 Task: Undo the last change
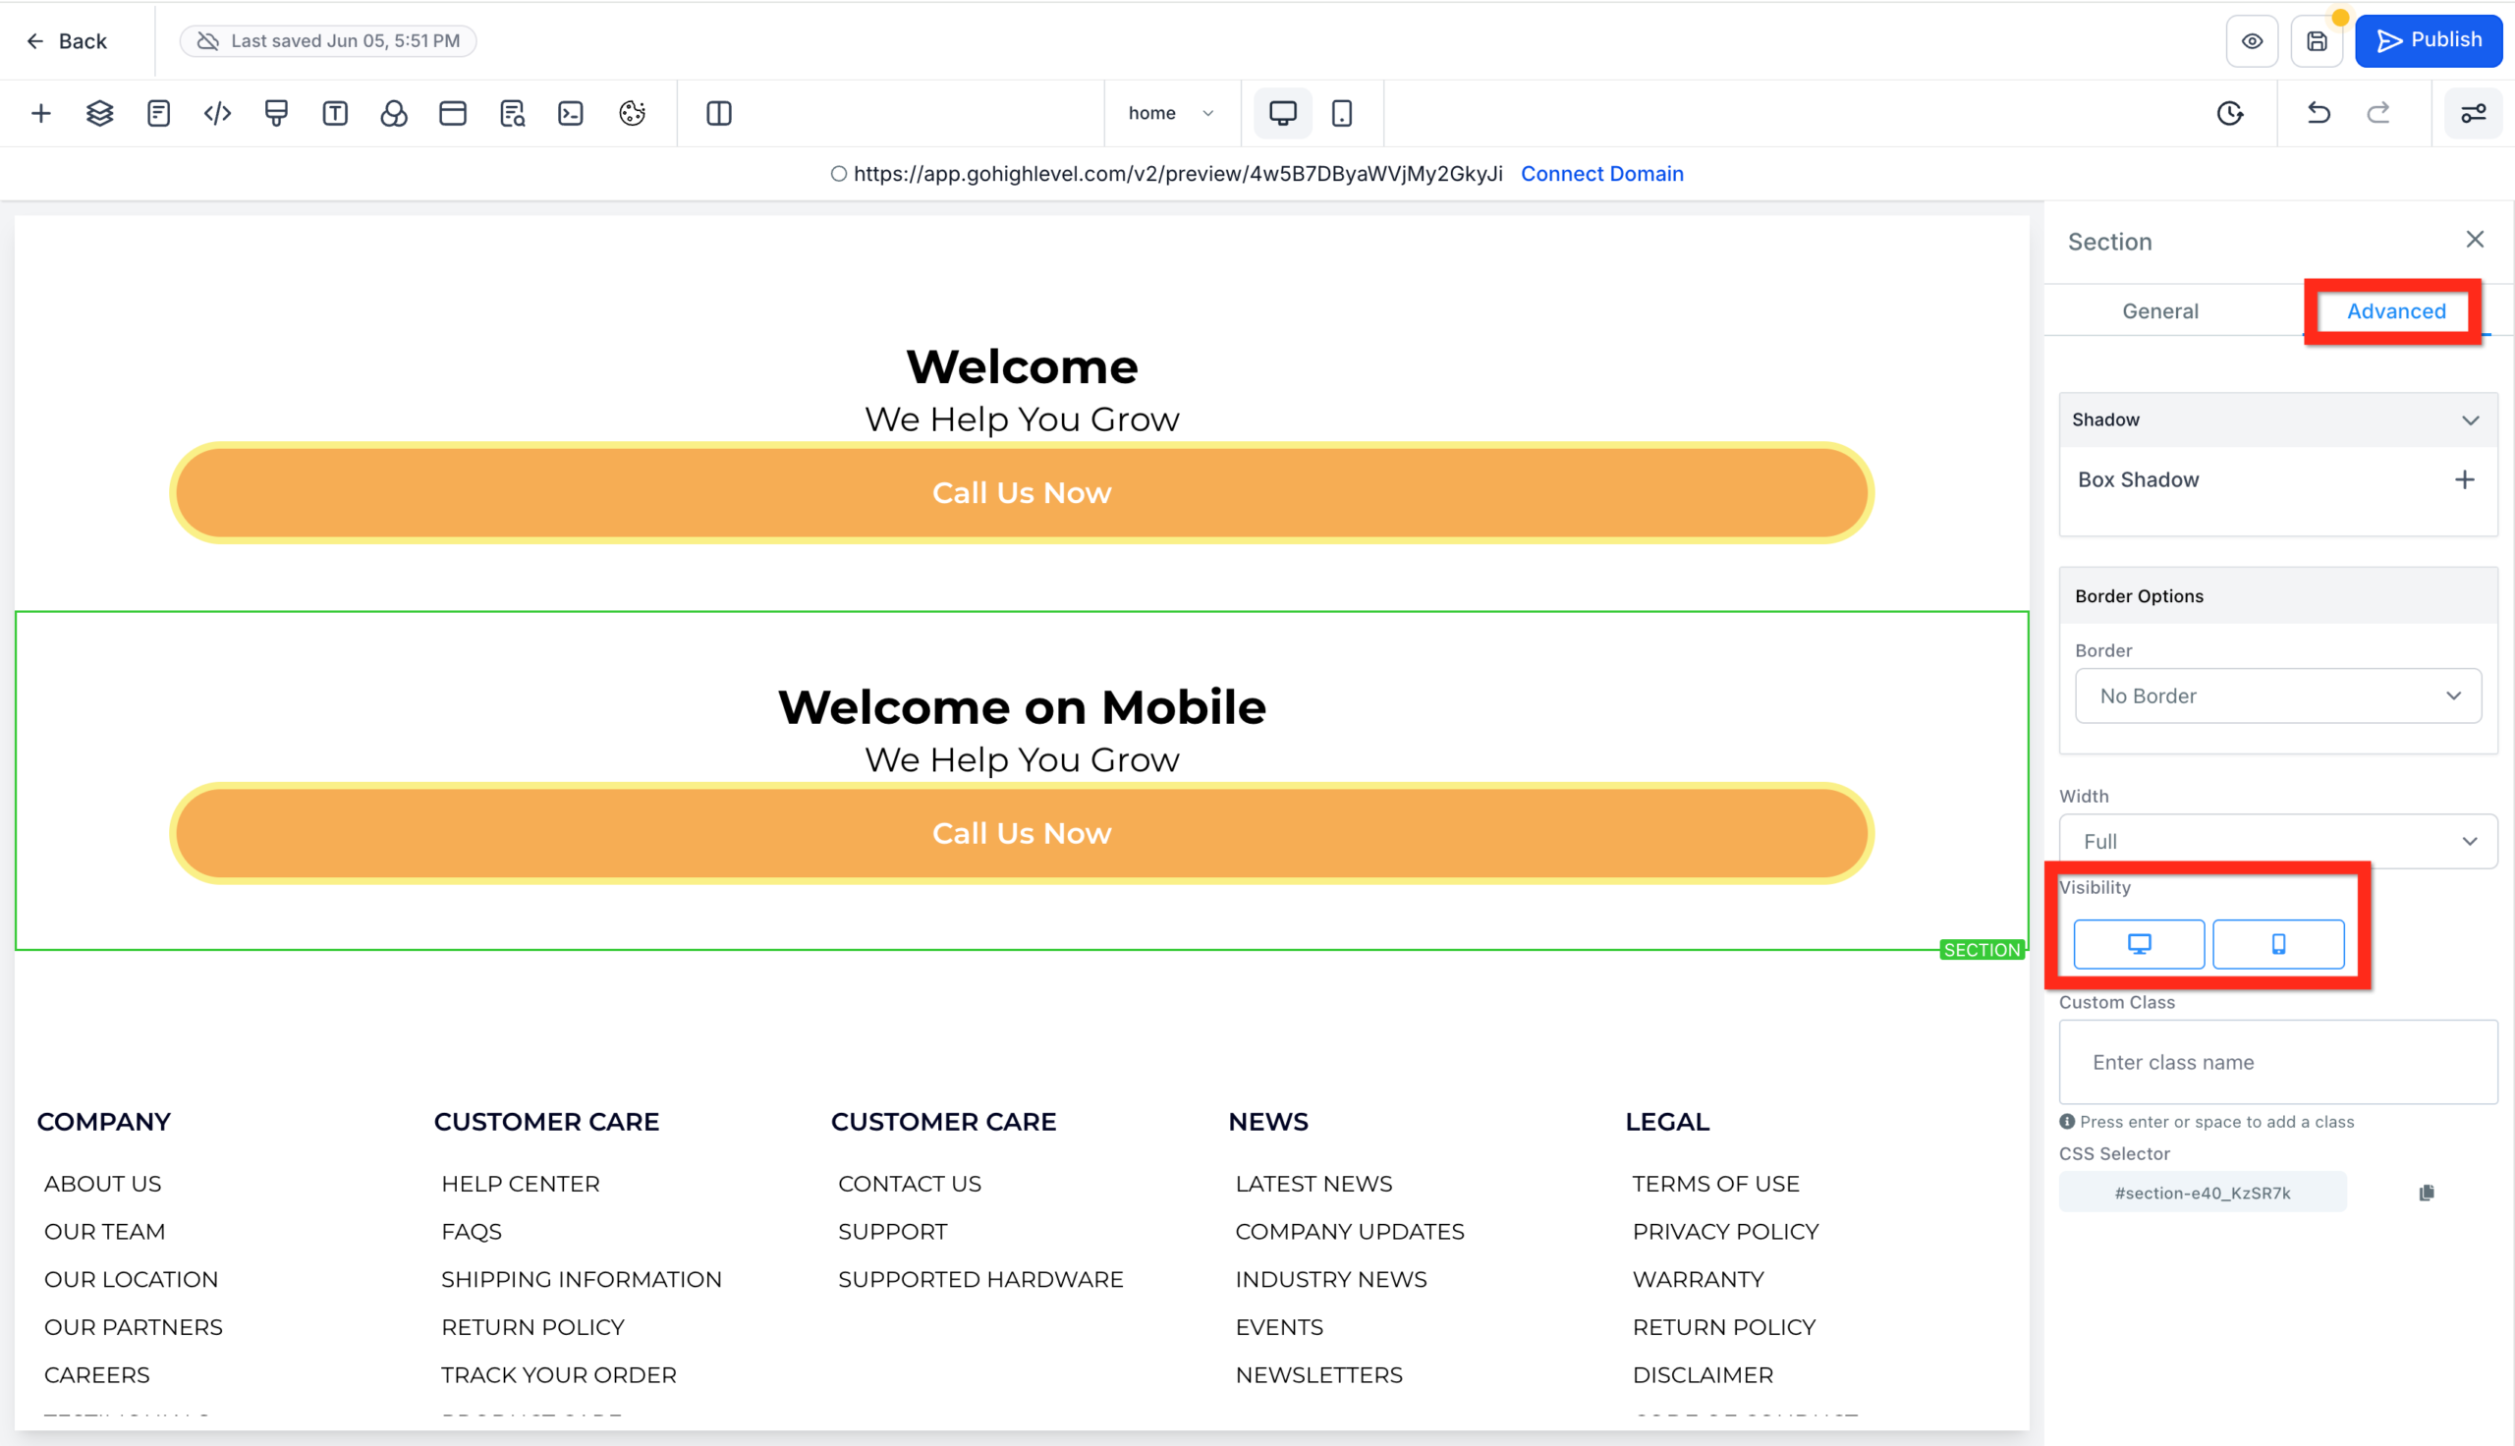point(2318,112)
